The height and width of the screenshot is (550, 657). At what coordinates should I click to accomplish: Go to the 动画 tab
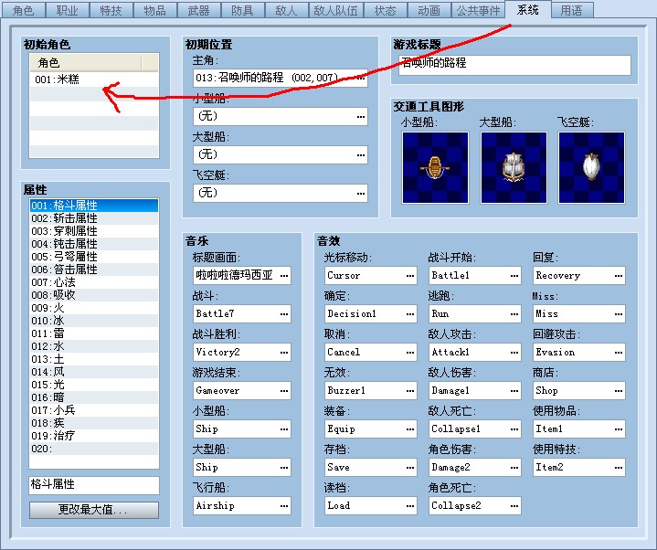(429, 10)
